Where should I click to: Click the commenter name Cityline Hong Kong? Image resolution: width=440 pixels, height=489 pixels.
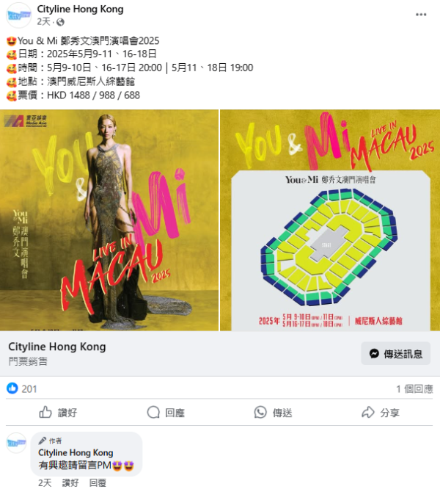tap(76, 452)
